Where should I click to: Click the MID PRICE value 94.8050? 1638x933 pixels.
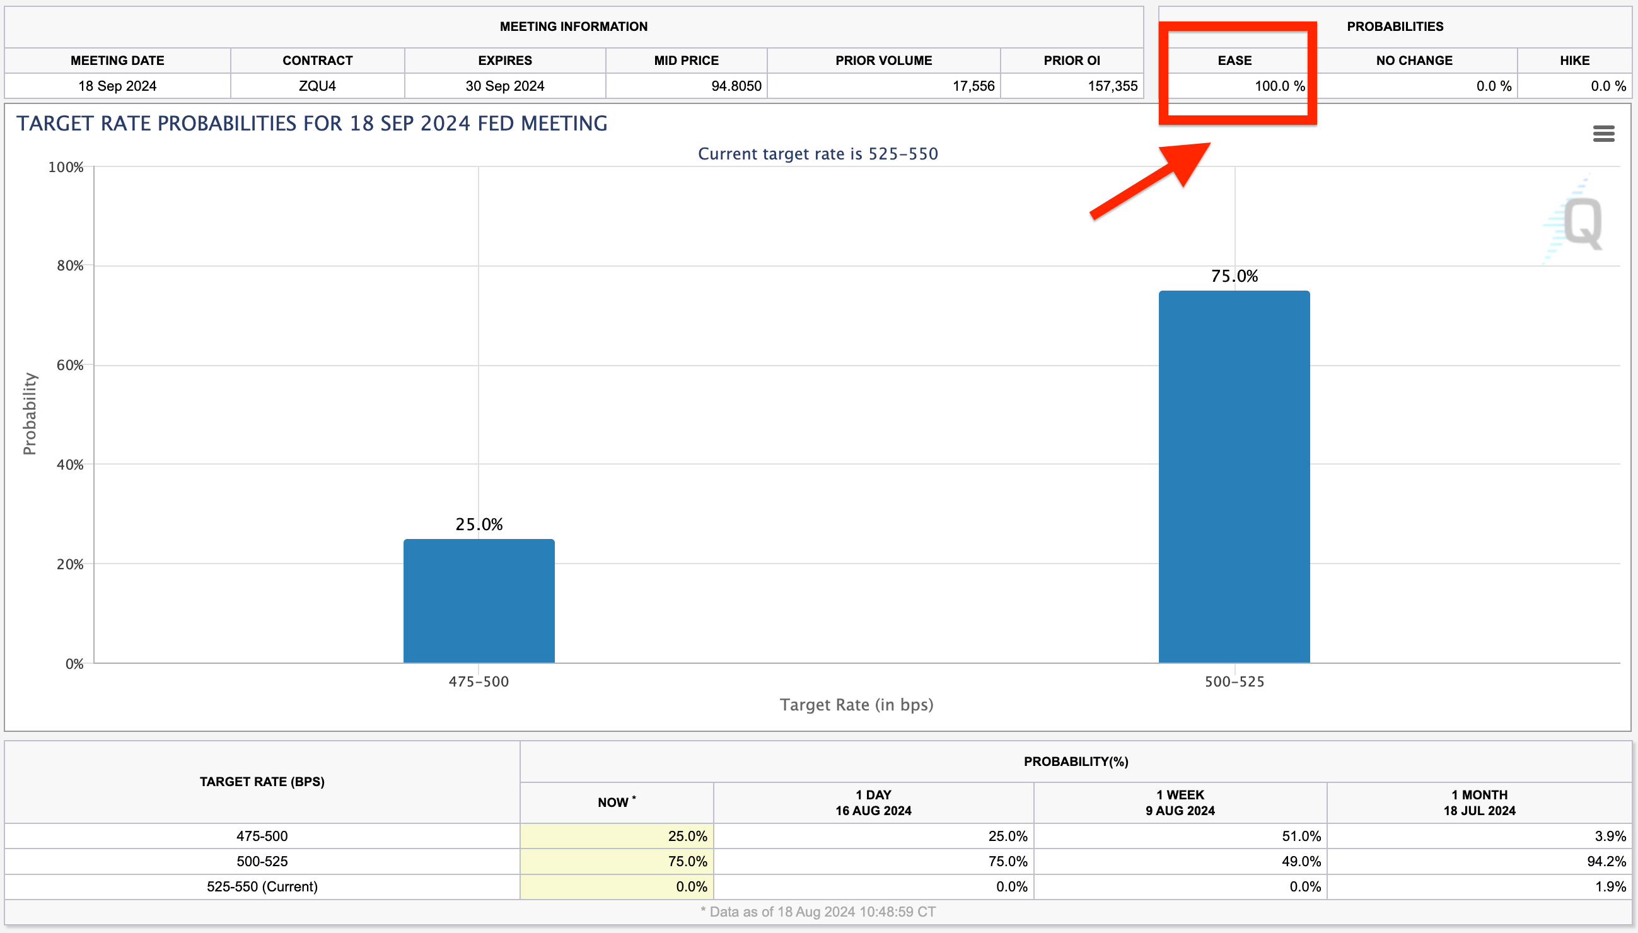pos(736,86)
